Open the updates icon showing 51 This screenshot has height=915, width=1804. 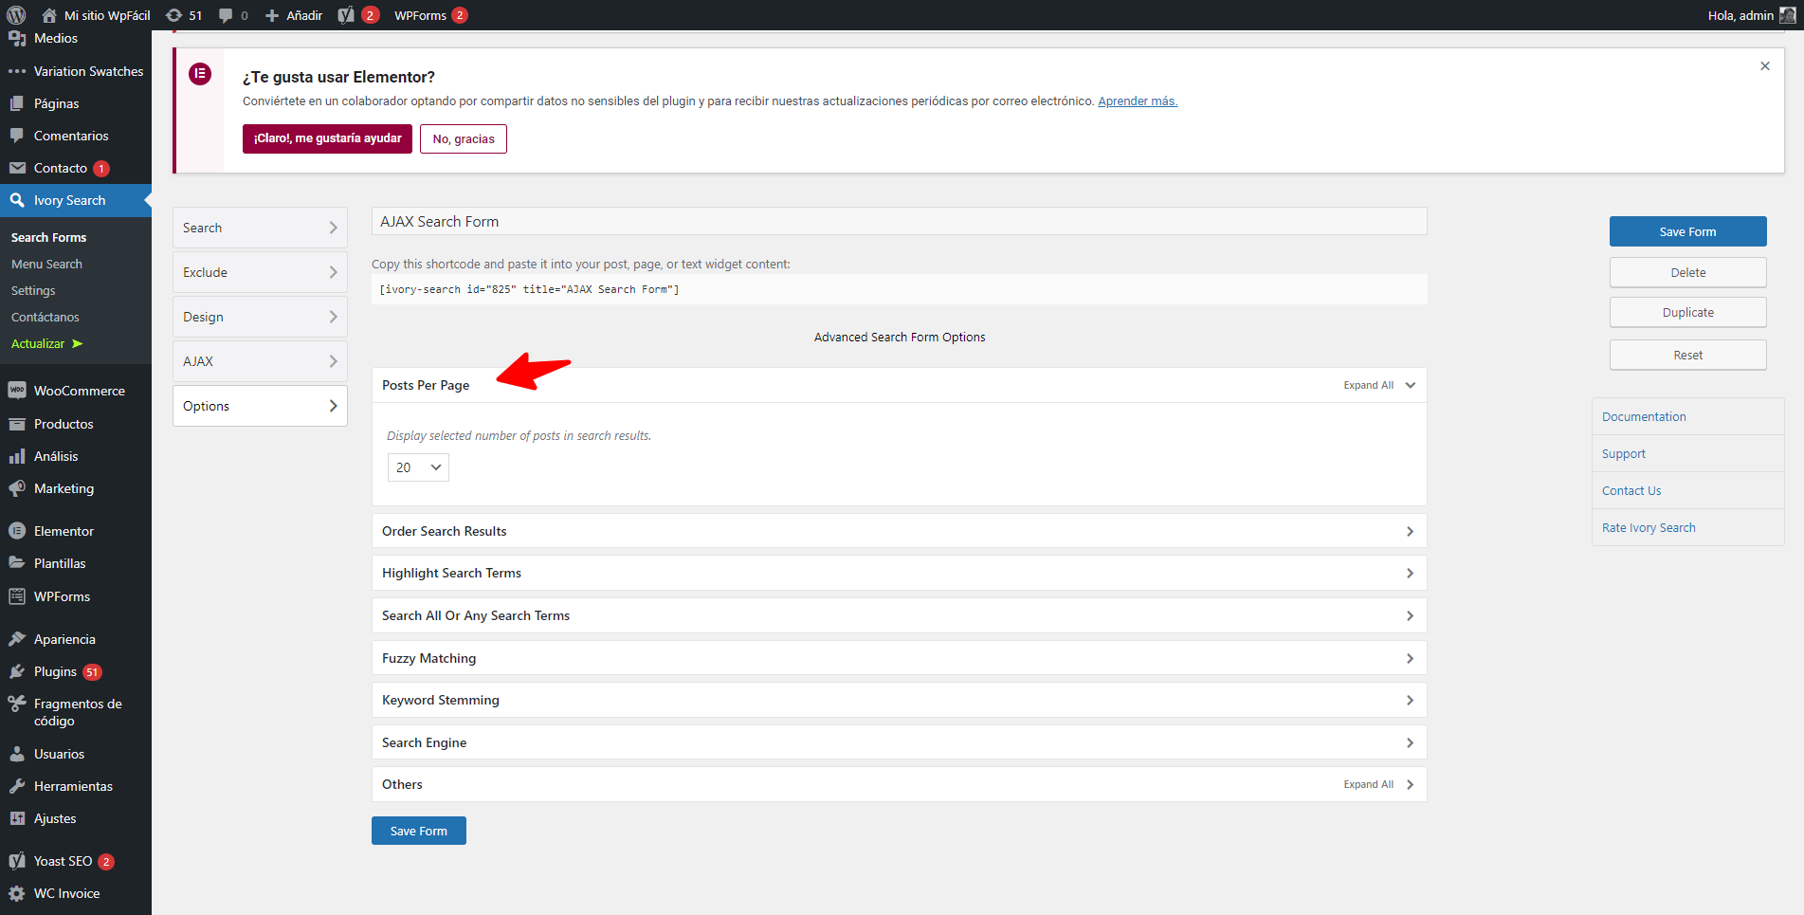click(x=174, y=15)
